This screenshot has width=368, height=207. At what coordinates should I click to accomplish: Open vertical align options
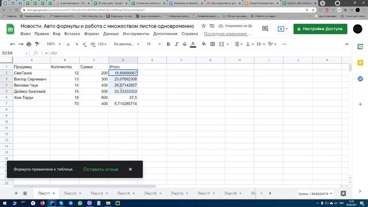coord(250,44)
